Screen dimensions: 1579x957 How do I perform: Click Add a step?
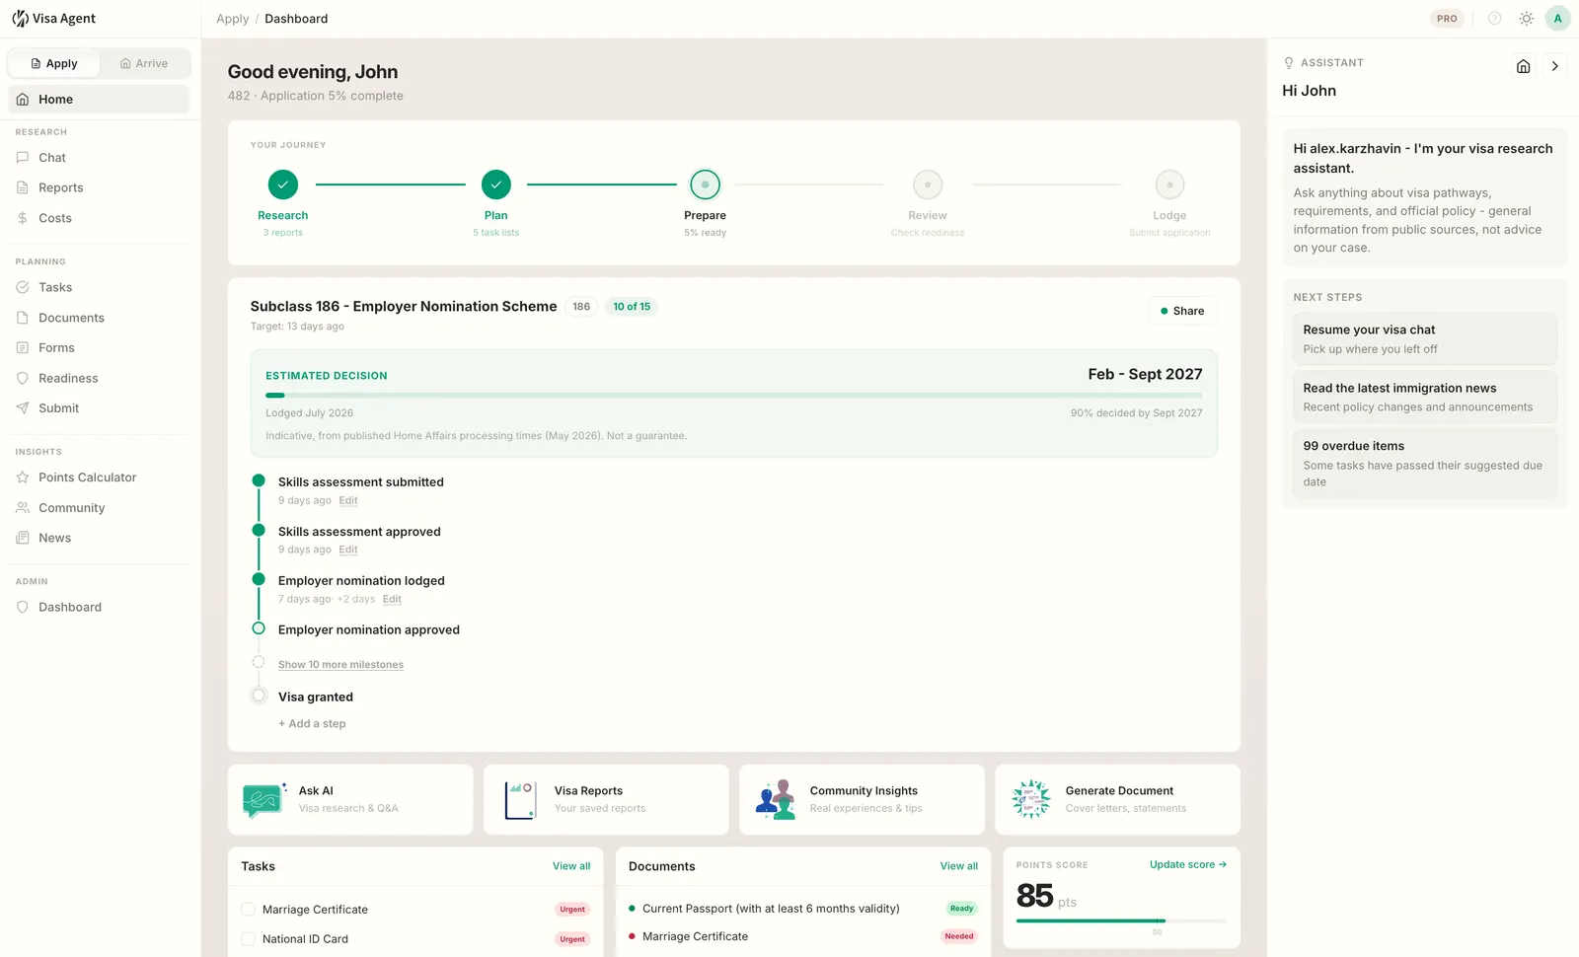click(x=312, y=724)
